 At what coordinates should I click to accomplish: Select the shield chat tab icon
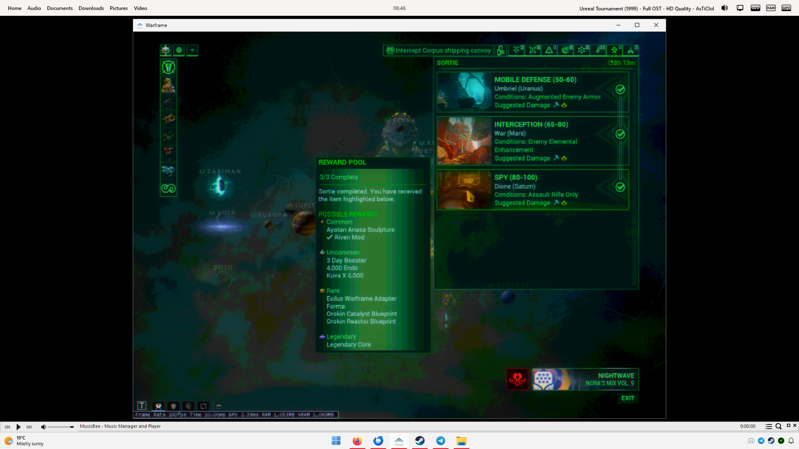point(174,406)
